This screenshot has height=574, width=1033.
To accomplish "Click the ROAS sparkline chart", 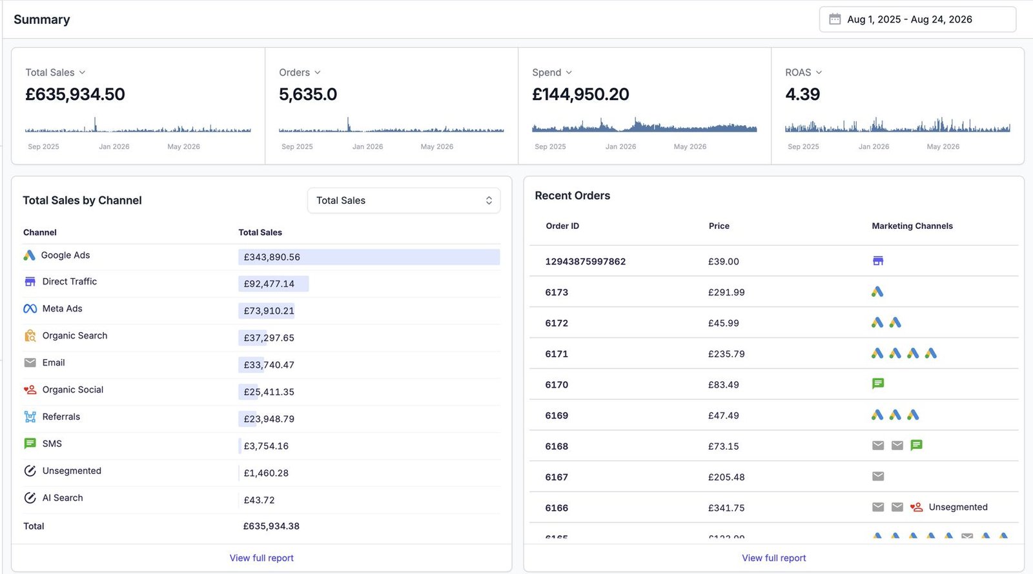I will [897, 125].
